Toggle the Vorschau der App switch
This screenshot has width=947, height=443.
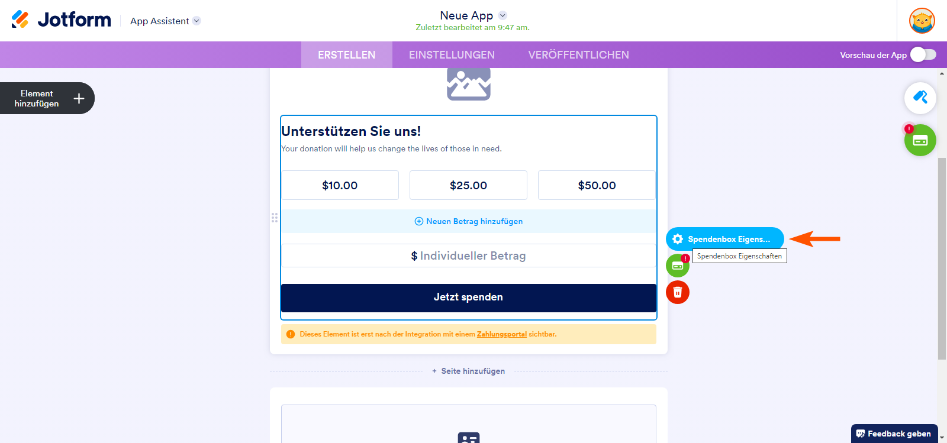coord(923,55)
